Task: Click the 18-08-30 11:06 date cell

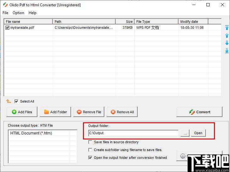Action: click(x=192, y=28)
